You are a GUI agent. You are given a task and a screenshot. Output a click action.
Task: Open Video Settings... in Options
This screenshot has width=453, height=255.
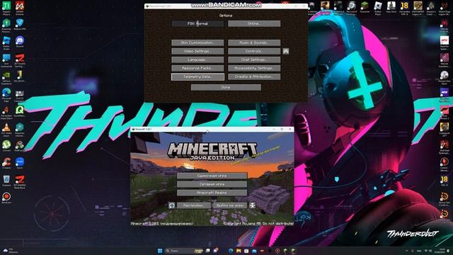[x=197, y=52]
